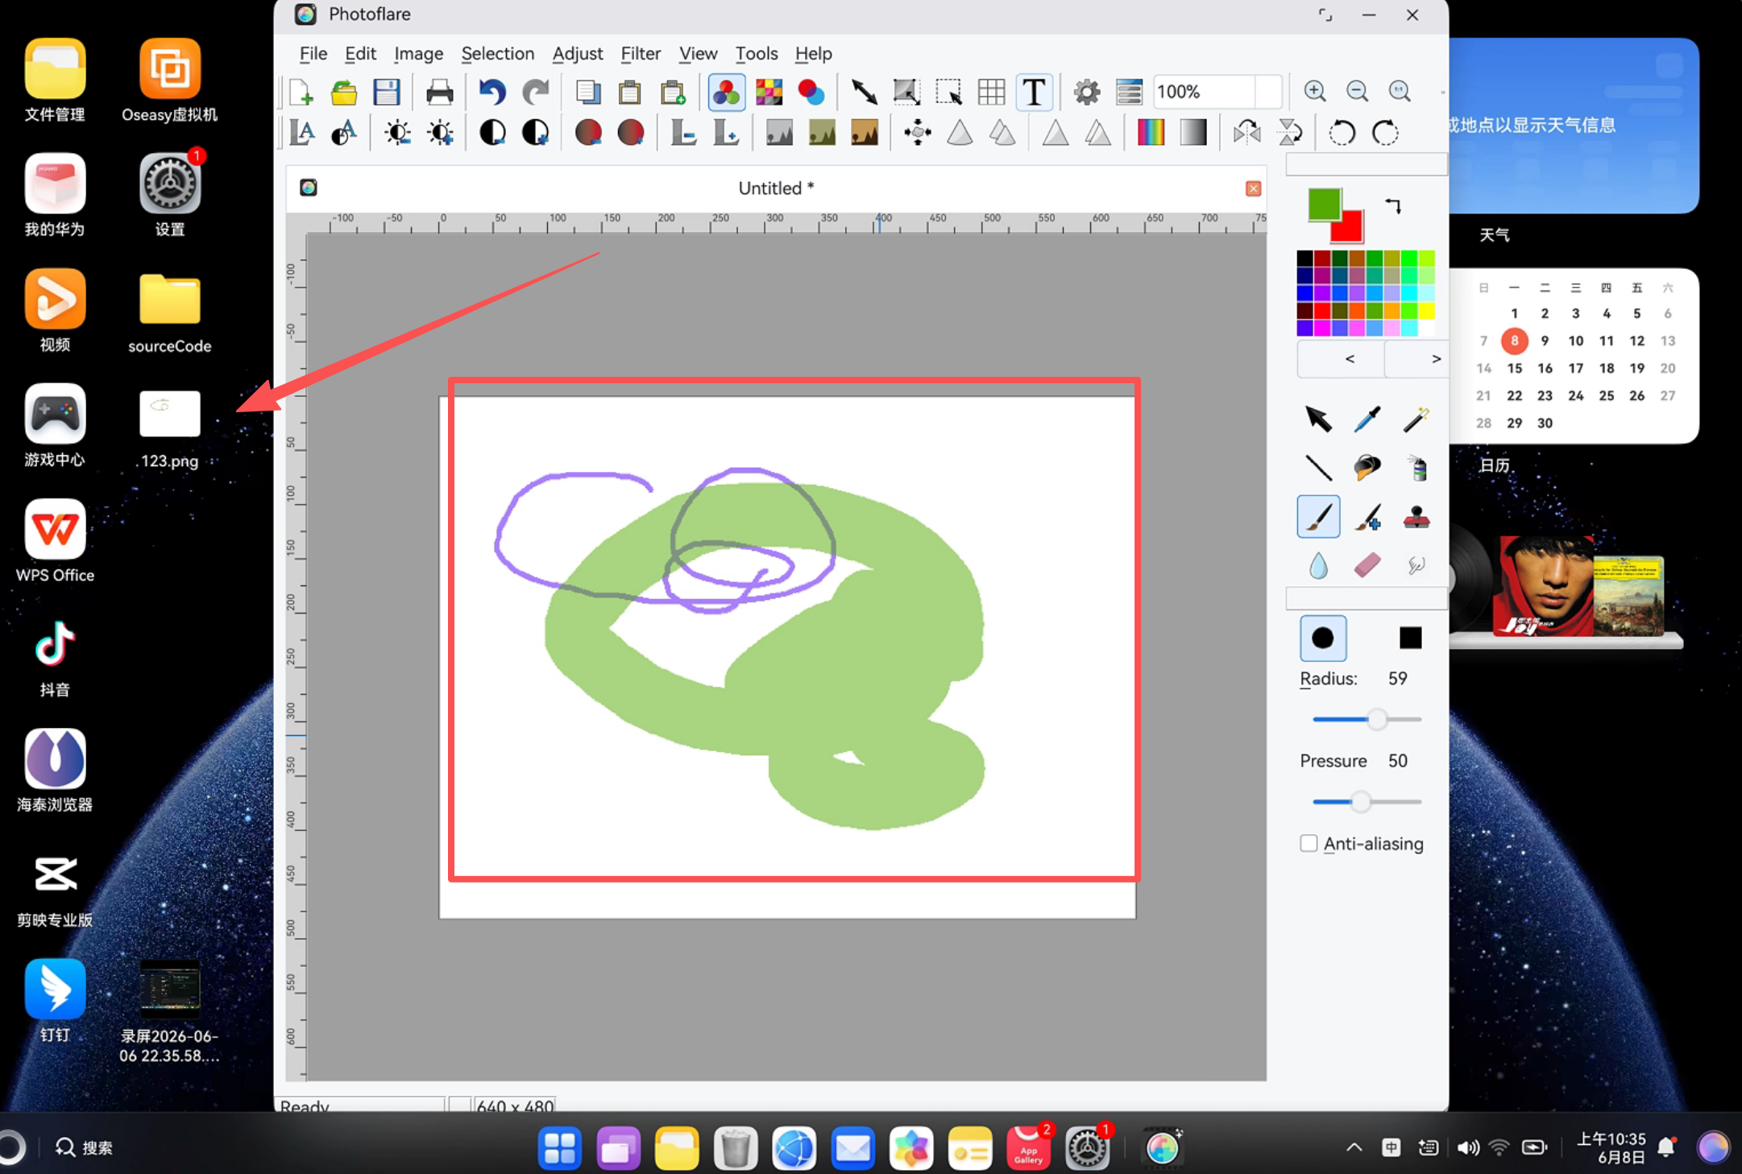Select the Advanced Paintbrush with plus tool

click(x=1367, y=517)
